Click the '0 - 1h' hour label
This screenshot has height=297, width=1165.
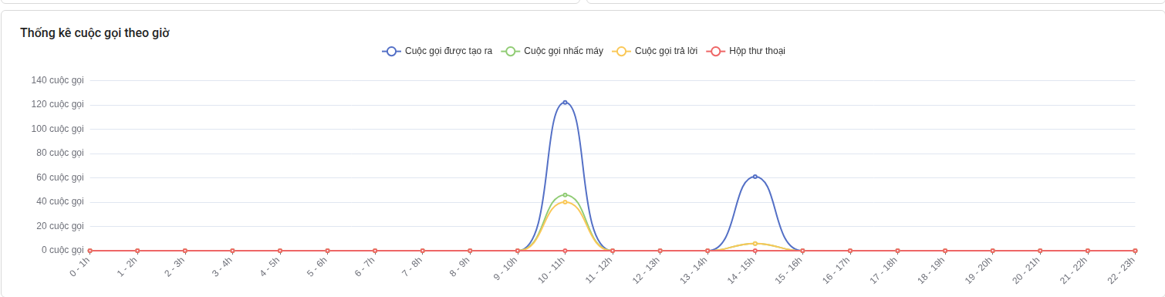80,267
